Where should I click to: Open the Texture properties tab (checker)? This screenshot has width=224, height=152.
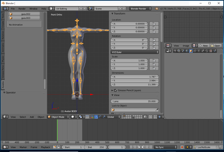click(x=211, y=51)
